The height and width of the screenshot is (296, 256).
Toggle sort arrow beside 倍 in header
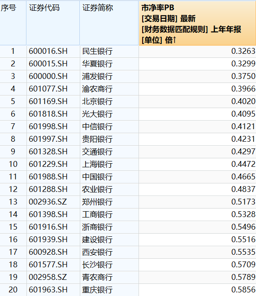point(174,40)
